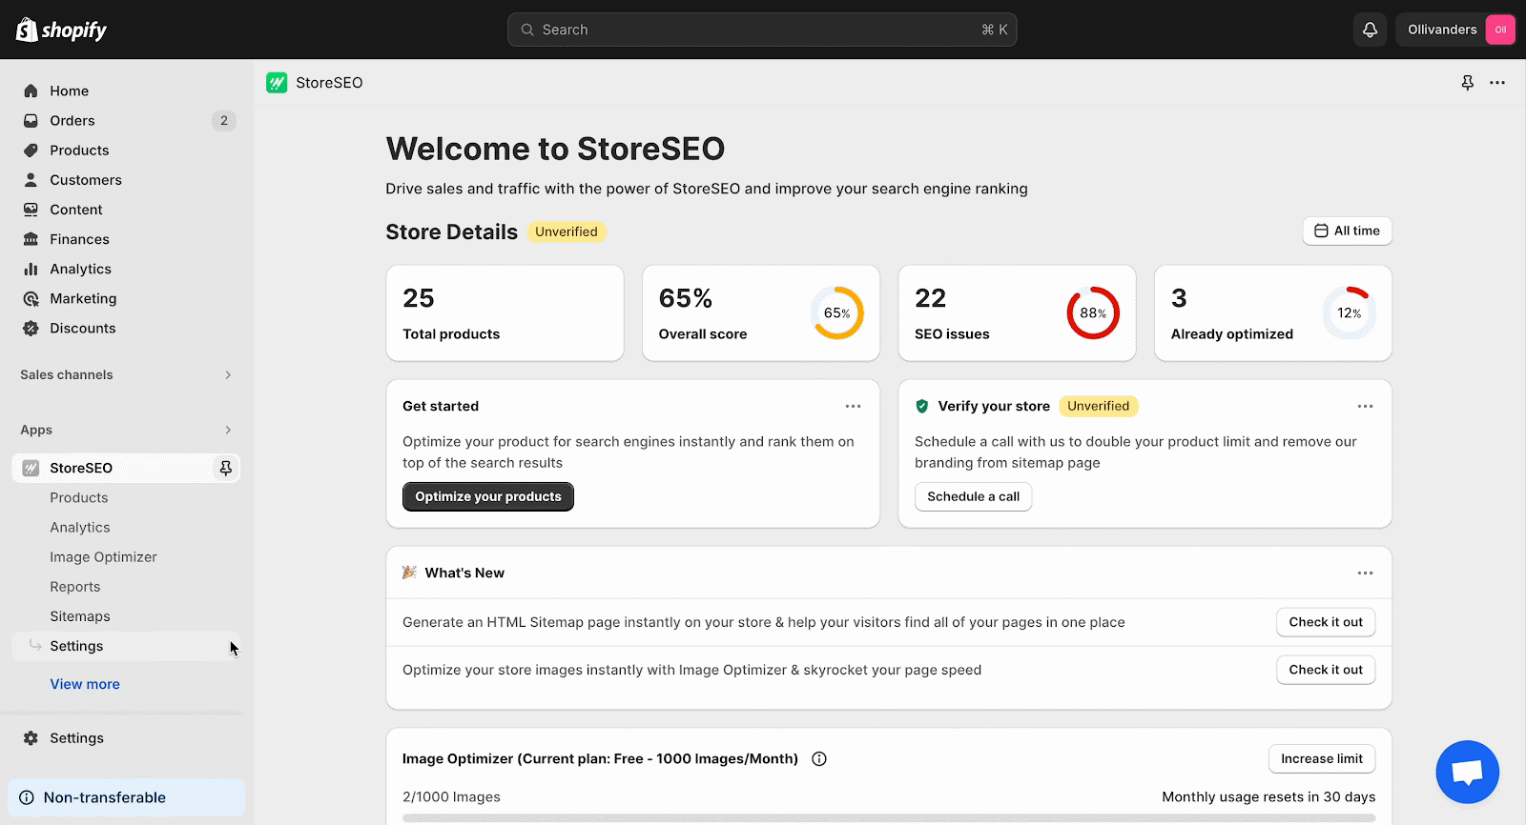Image resolution: width=1526 pixels, height=825 pixels.
Task: Click the Verify your store shield icon
Action: (921, 406)
